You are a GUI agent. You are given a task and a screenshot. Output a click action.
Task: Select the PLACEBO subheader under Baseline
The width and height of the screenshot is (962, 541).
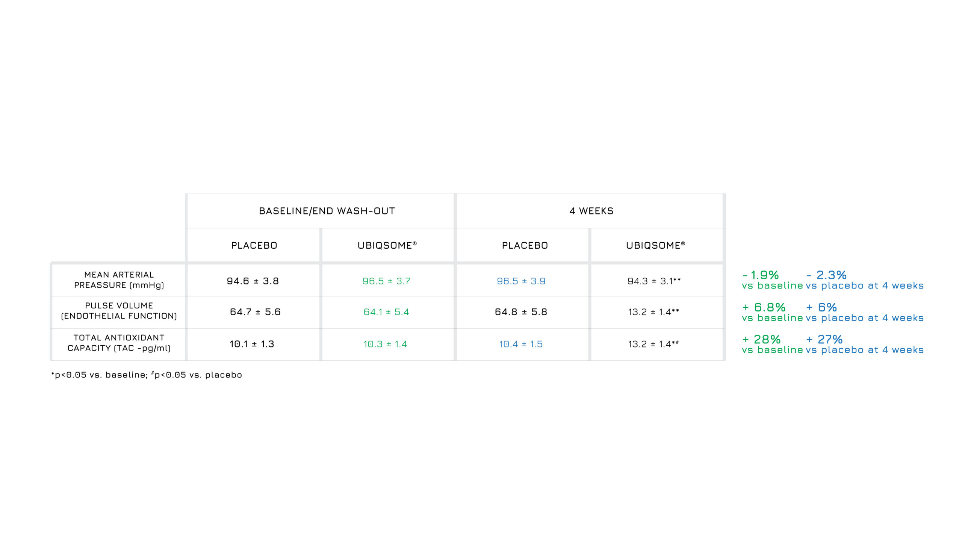click(x=254, y=246)
